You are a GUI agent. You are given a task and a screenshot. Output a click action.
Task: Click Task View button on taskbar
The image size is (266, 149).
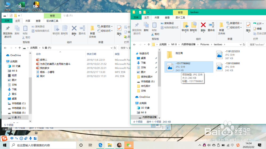click(x=90, y=145)
